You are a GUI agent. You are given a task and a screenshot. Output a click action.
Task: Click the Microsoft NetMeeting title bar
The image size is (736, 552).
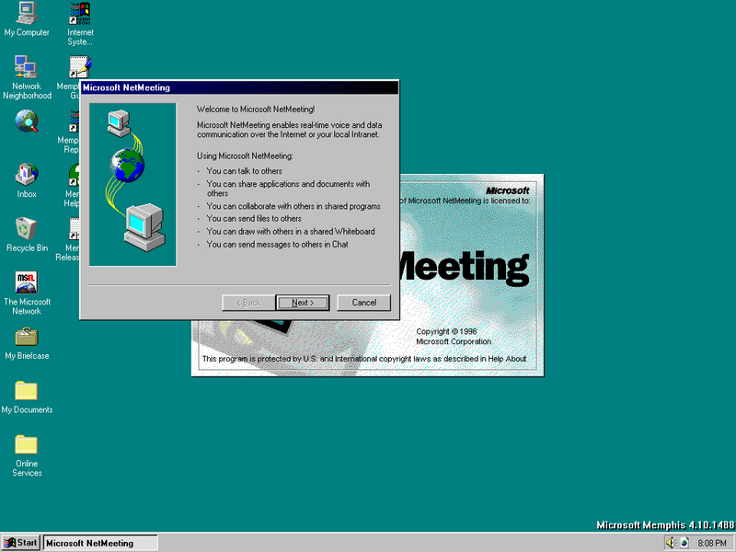point(239,87)
